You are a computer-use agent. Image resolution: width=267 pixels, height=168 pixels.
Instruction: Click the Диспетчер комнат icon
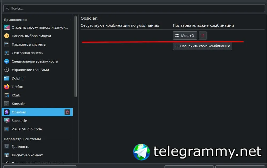pyautogui.click(x=7, y=155)
